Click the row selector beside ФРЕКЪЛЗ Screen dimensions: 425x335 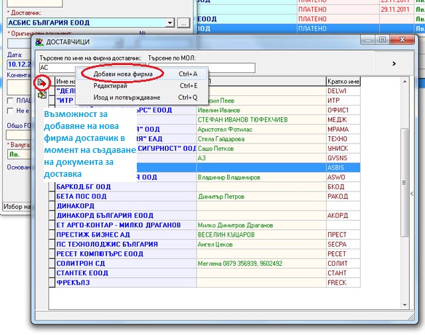tap(52, 282)
